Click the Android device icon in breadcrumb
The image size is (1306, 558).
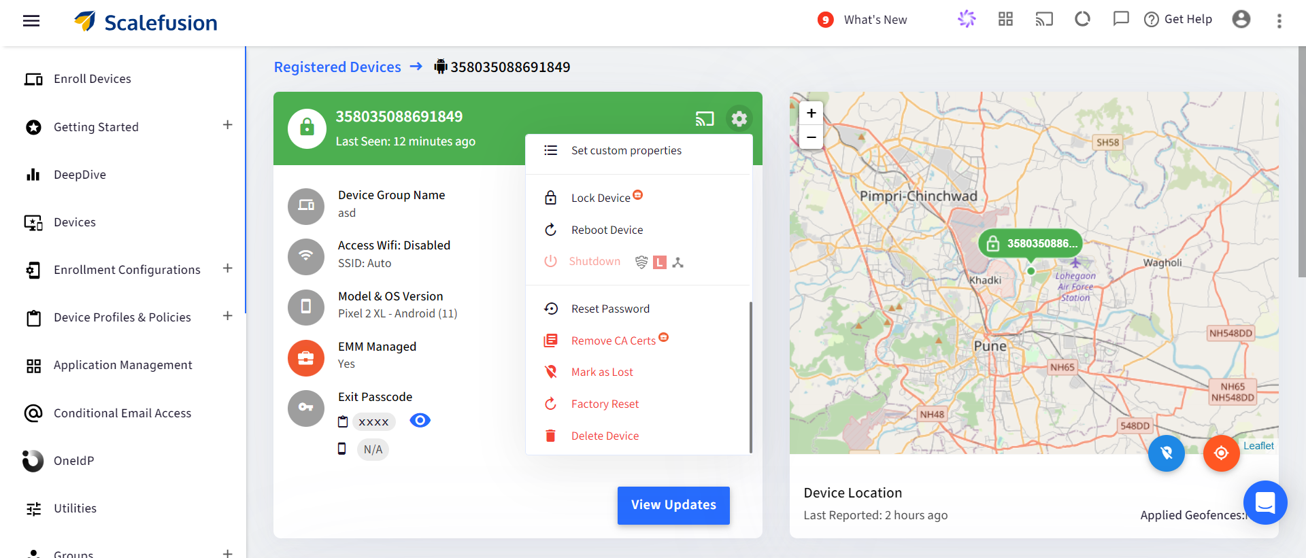441,67
